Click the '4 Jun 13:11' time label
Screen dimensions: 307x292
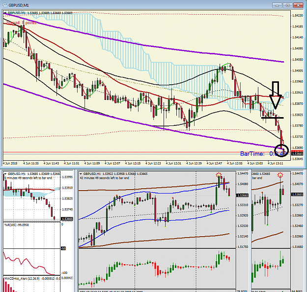pos(275,163)
